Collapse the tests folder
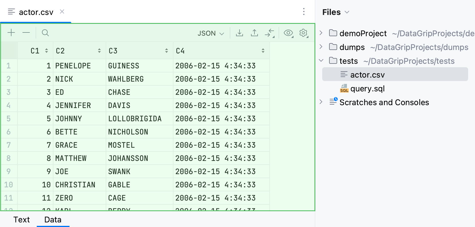 tap(321, 61)
